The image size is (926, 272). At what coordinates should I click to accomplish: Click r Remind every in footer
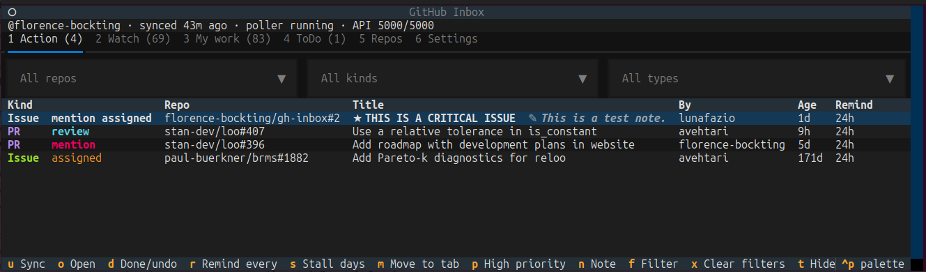tap(233, 264)
